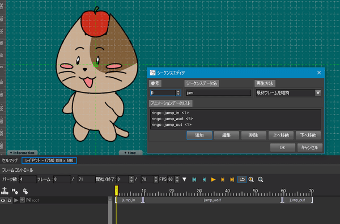Select the ringo : jump_wait list entry
The image size is (340, 224).
[x=172, y=119]
